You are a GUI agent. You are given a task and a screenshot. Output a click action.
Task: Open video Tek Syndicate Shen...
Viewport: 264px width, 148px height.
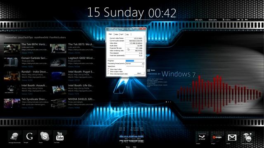pyautogui.click(x=34, y=99)
